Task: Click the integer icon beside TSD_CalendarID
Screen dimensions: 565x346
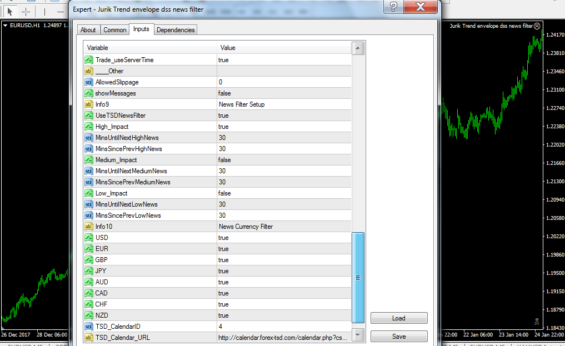Action: pyautogui.click(x=89, y=327)
